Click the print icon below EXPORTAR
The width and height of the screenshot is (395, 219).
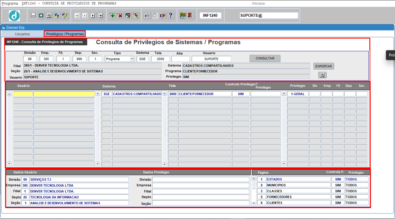click(x=323, y=75)
